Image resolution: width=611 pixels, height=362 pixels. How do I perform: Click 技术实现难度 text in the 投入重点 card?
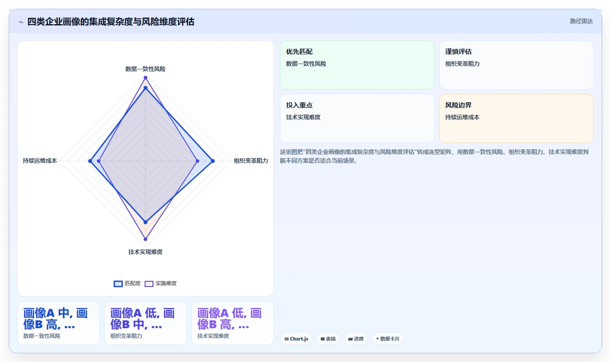coord(303,117)
